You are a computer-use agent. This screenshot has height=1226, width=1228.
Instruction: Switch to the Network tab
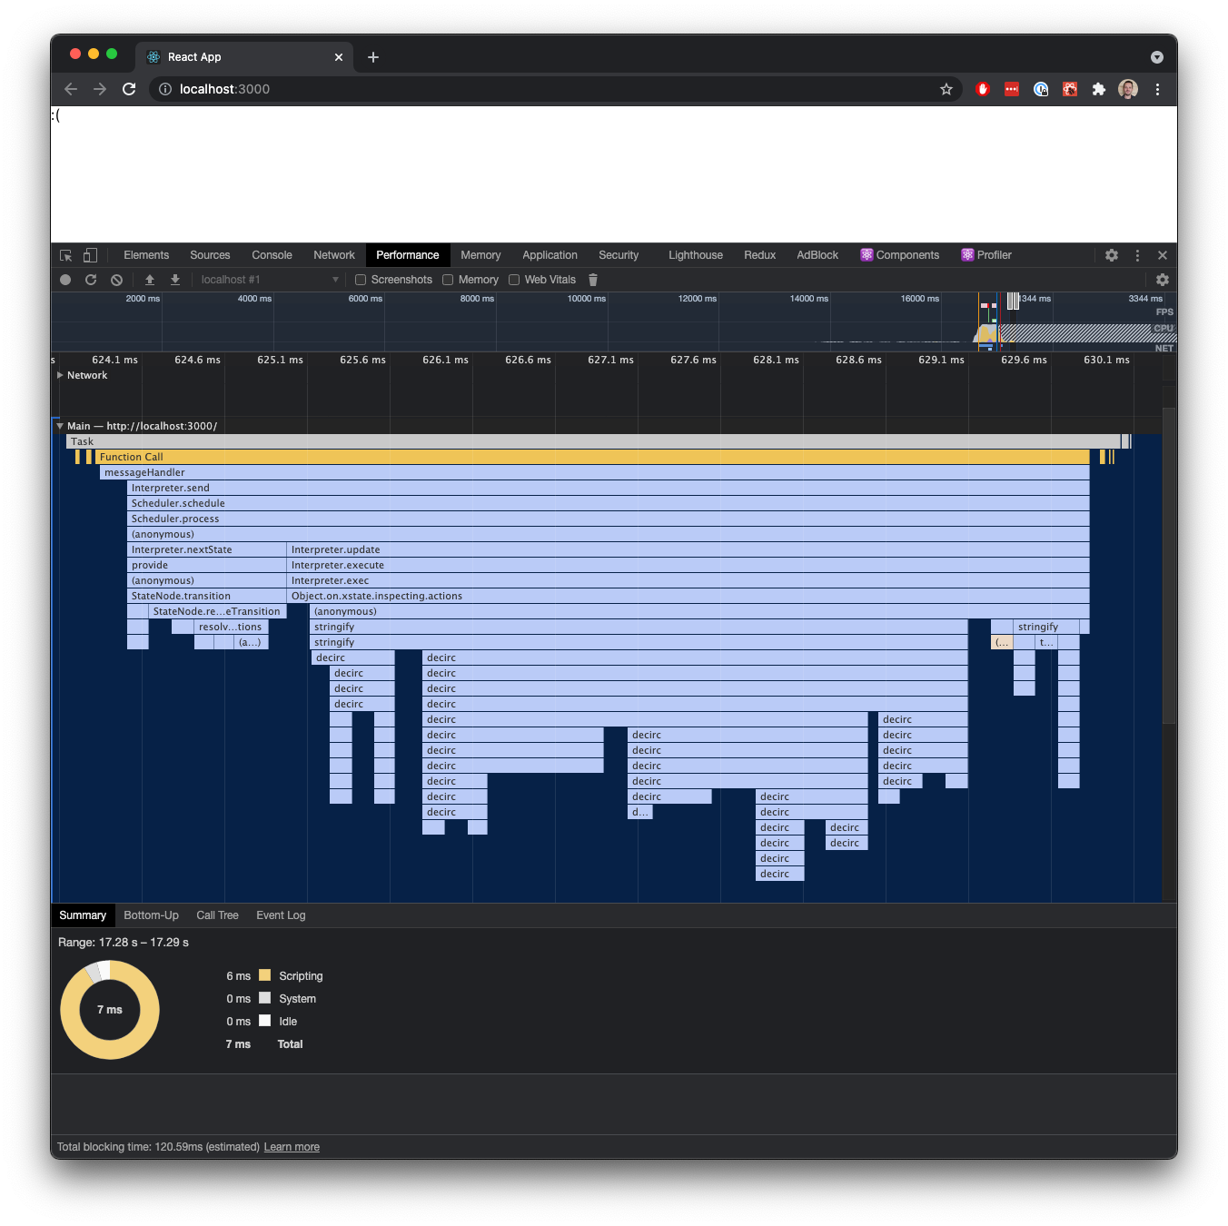(334, 255)
